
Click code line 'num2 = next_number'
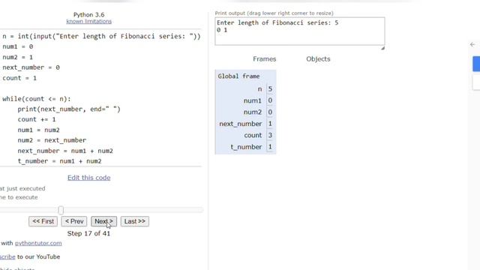click(52, 140)
